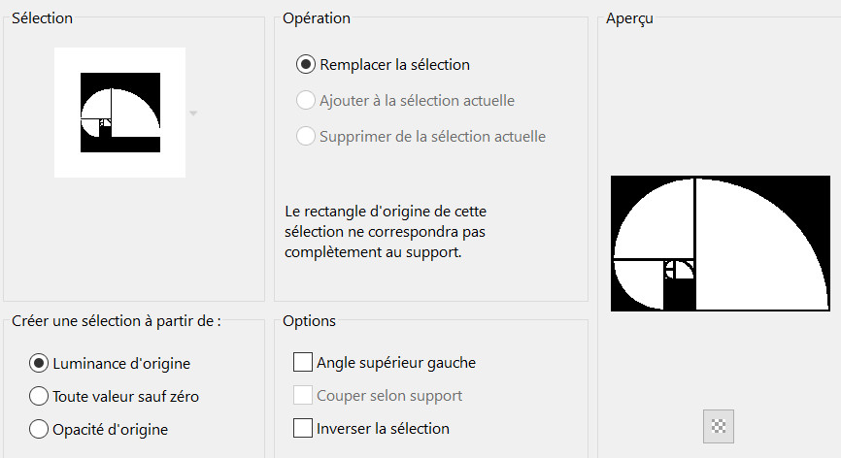Screen dimensions: 841x458
Task: Open the selection picker dropdown arrow
Action: click(x=193, y=114)
